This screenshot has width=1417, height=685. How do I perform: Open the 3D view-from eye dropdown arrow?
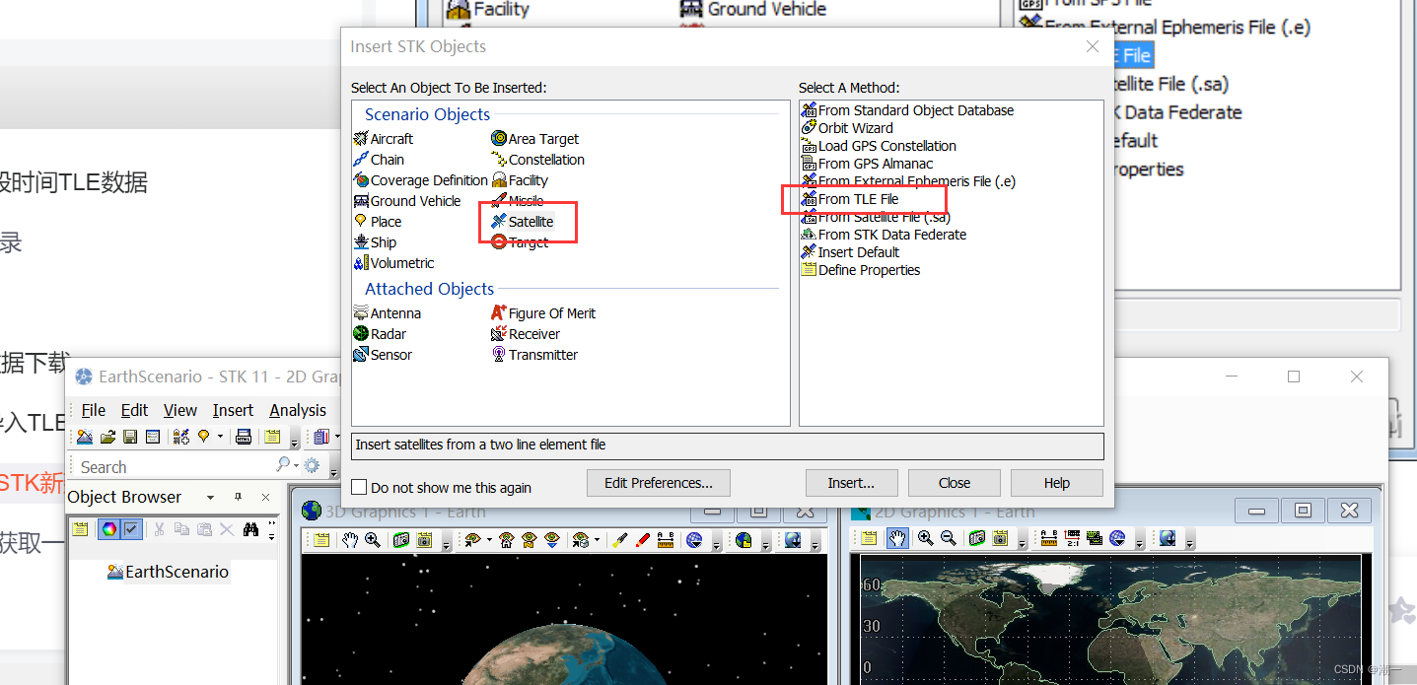tap(489, 539)
